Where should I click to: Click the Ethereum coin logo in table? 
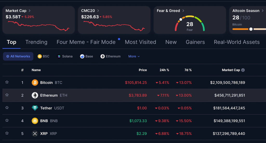click(35, 95)
